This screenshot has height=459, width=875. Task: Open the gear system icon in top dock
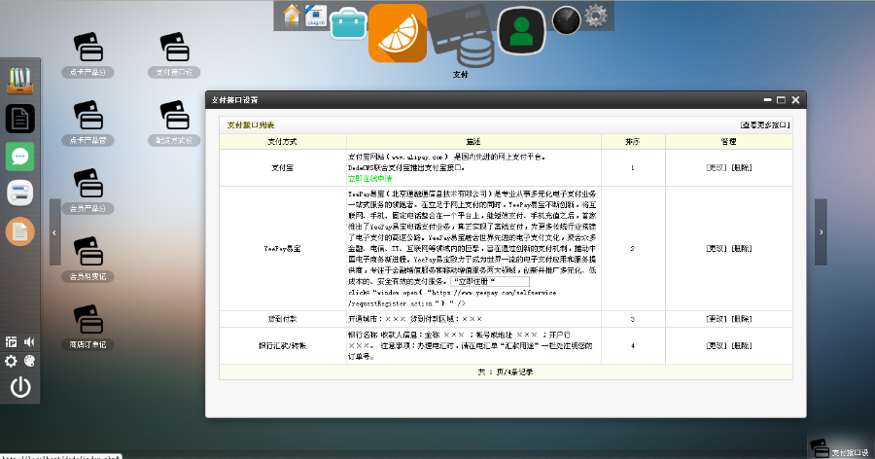click(596, 16)
